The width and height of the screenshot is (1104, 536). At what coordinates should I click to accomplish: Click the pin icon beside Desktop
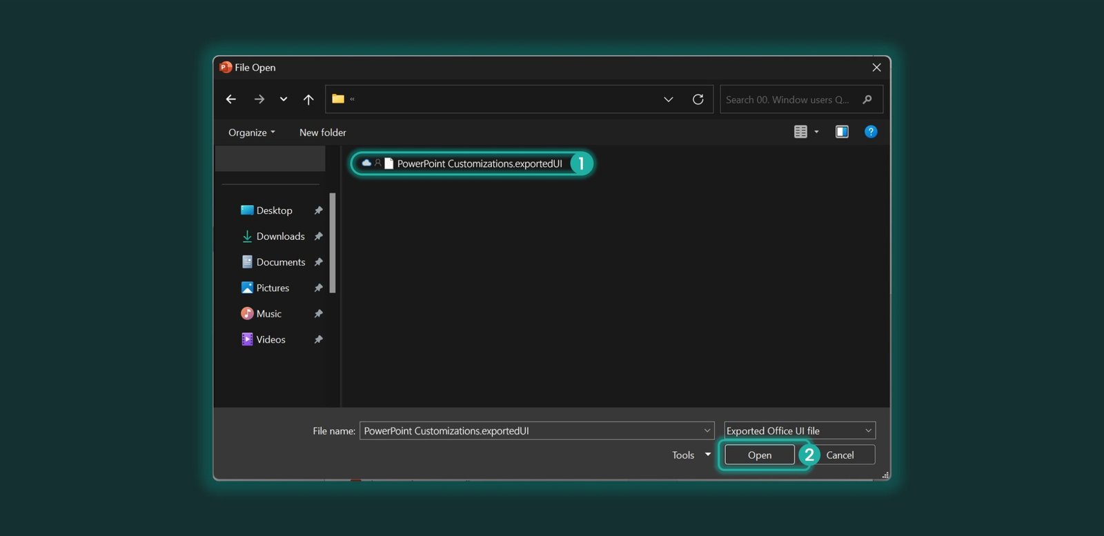pyautogui.click(x=318, y=210)
